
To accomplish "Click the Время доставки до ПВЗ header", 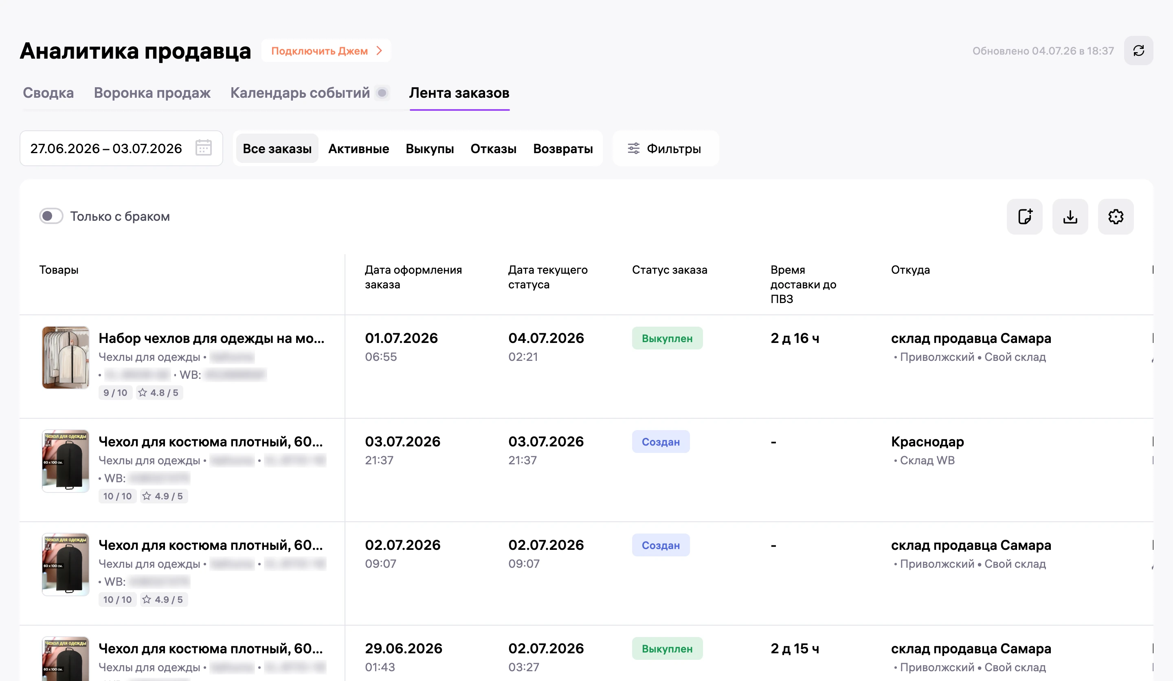I will click(x=804, y=284).
